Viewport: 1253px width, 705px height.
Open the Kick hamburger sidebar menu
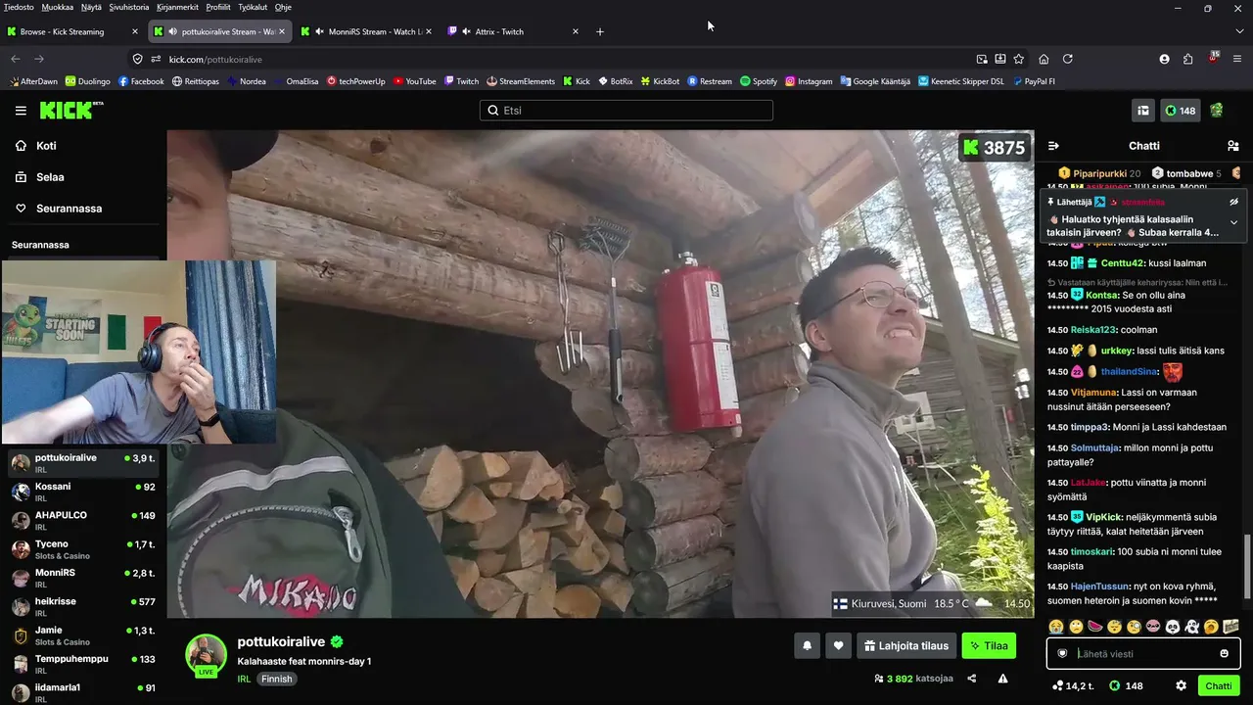click(x=21, y=111)
